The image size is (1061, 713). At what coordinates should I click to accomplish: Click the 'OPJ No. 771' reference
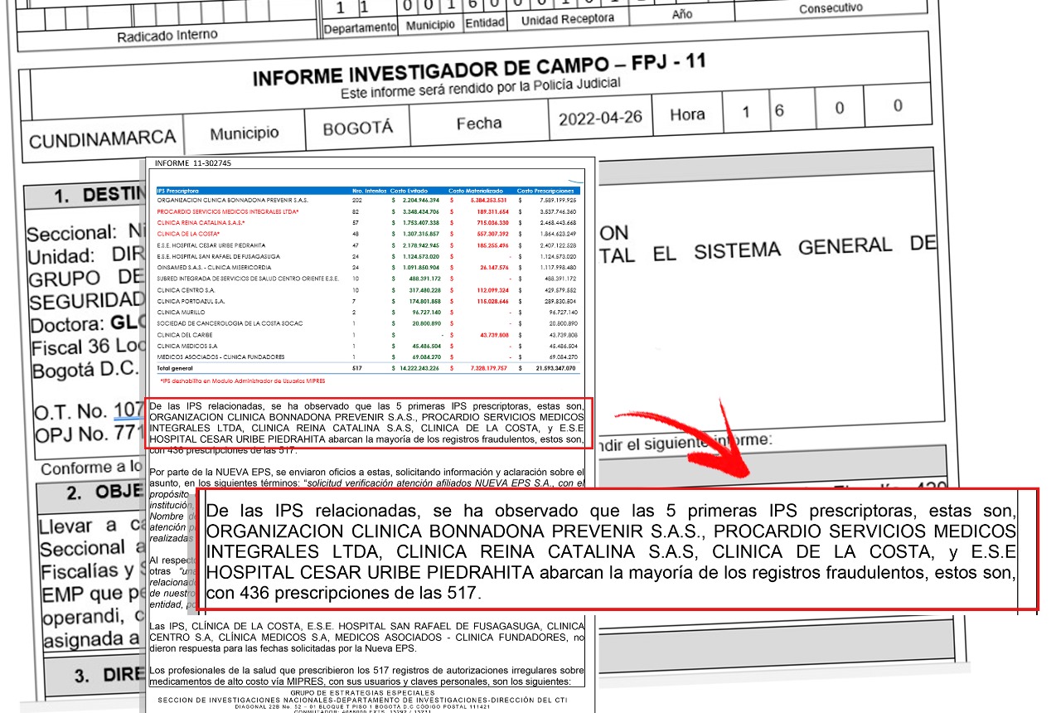click(90, 434)
